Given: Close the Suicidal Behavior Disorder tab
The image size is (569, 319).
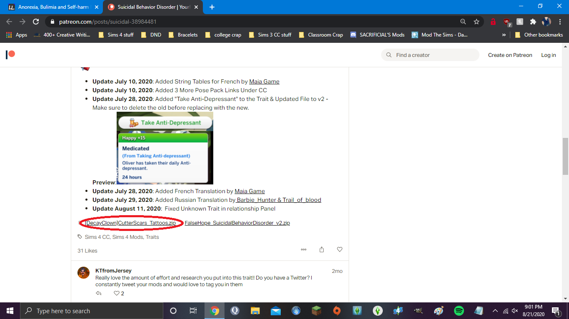Looking at the screenshot, I should [197, 7].
